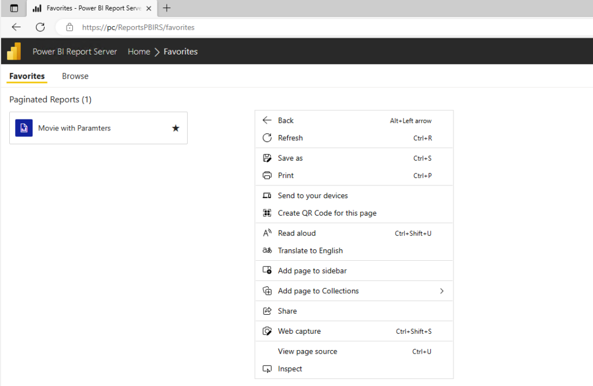The width and height of the screenshot is (593, 386).
Task: Click the Send to your devices icon
Action: pyautogui.click(x=267, y=196)
